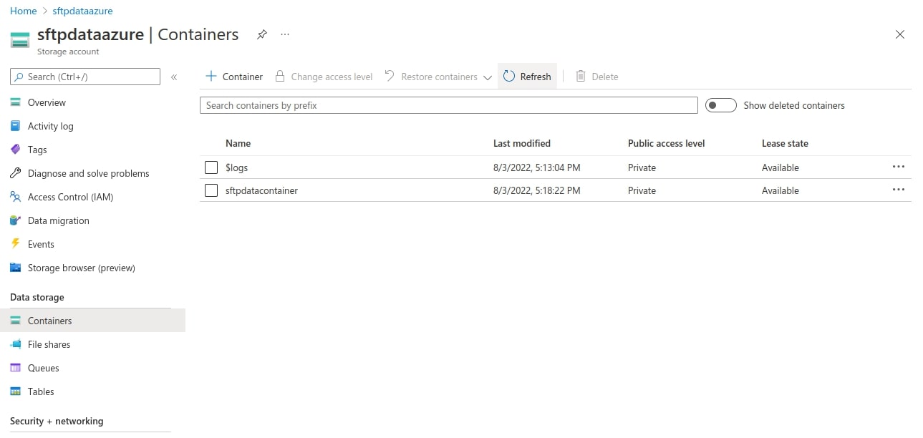Viewport: 923px width, 438px height.
Task: Focus the Search (Ctrl+/) sidebar field
Action: (x=85, y=77)
